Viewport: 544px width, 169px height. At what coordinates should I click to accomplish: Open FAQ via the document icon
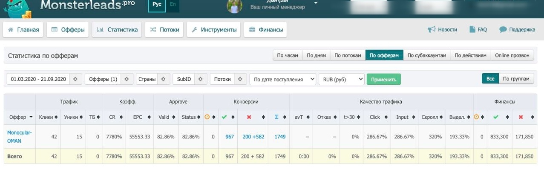coord(472,29)
